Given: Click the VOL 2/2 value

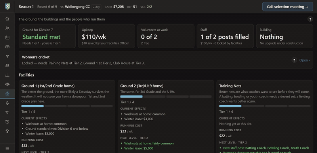Looking at the screenshot, I should [149, 7].
